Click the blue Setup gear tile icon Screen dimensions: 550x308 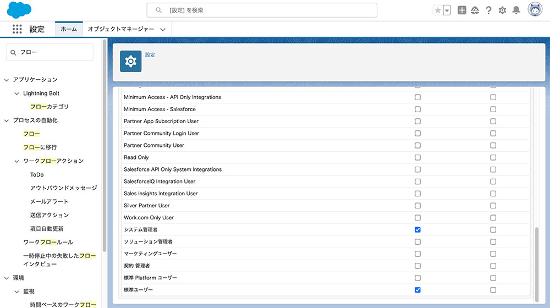click(x=131, y=62)
